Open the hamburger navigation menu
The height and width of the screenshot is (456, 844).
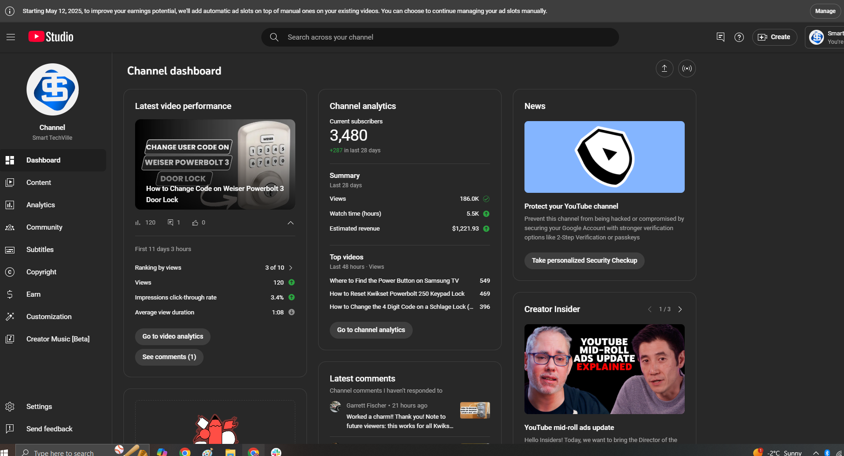[x=11, y=37]
